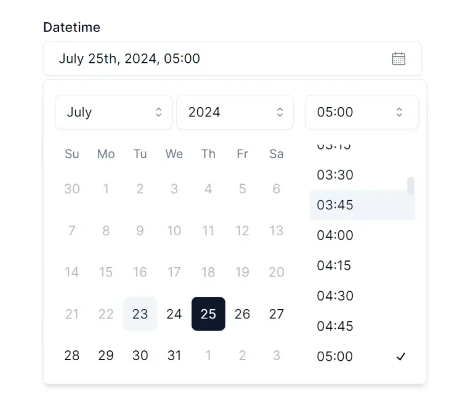Click the Datetime input field text
Image resolution: width=473 pixels, height=407 pixels.
click(x=129, y=59)
